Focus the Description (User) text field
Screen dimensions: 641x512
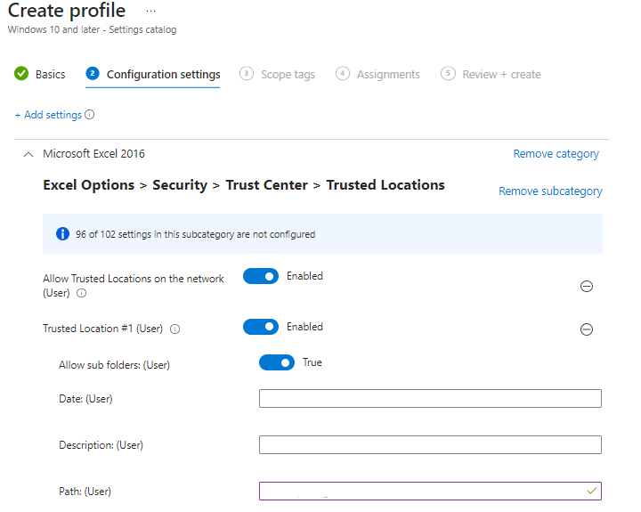430,444
